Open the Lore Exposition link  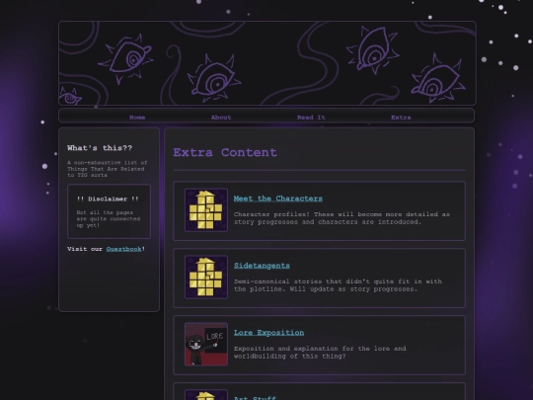point(268,332)
